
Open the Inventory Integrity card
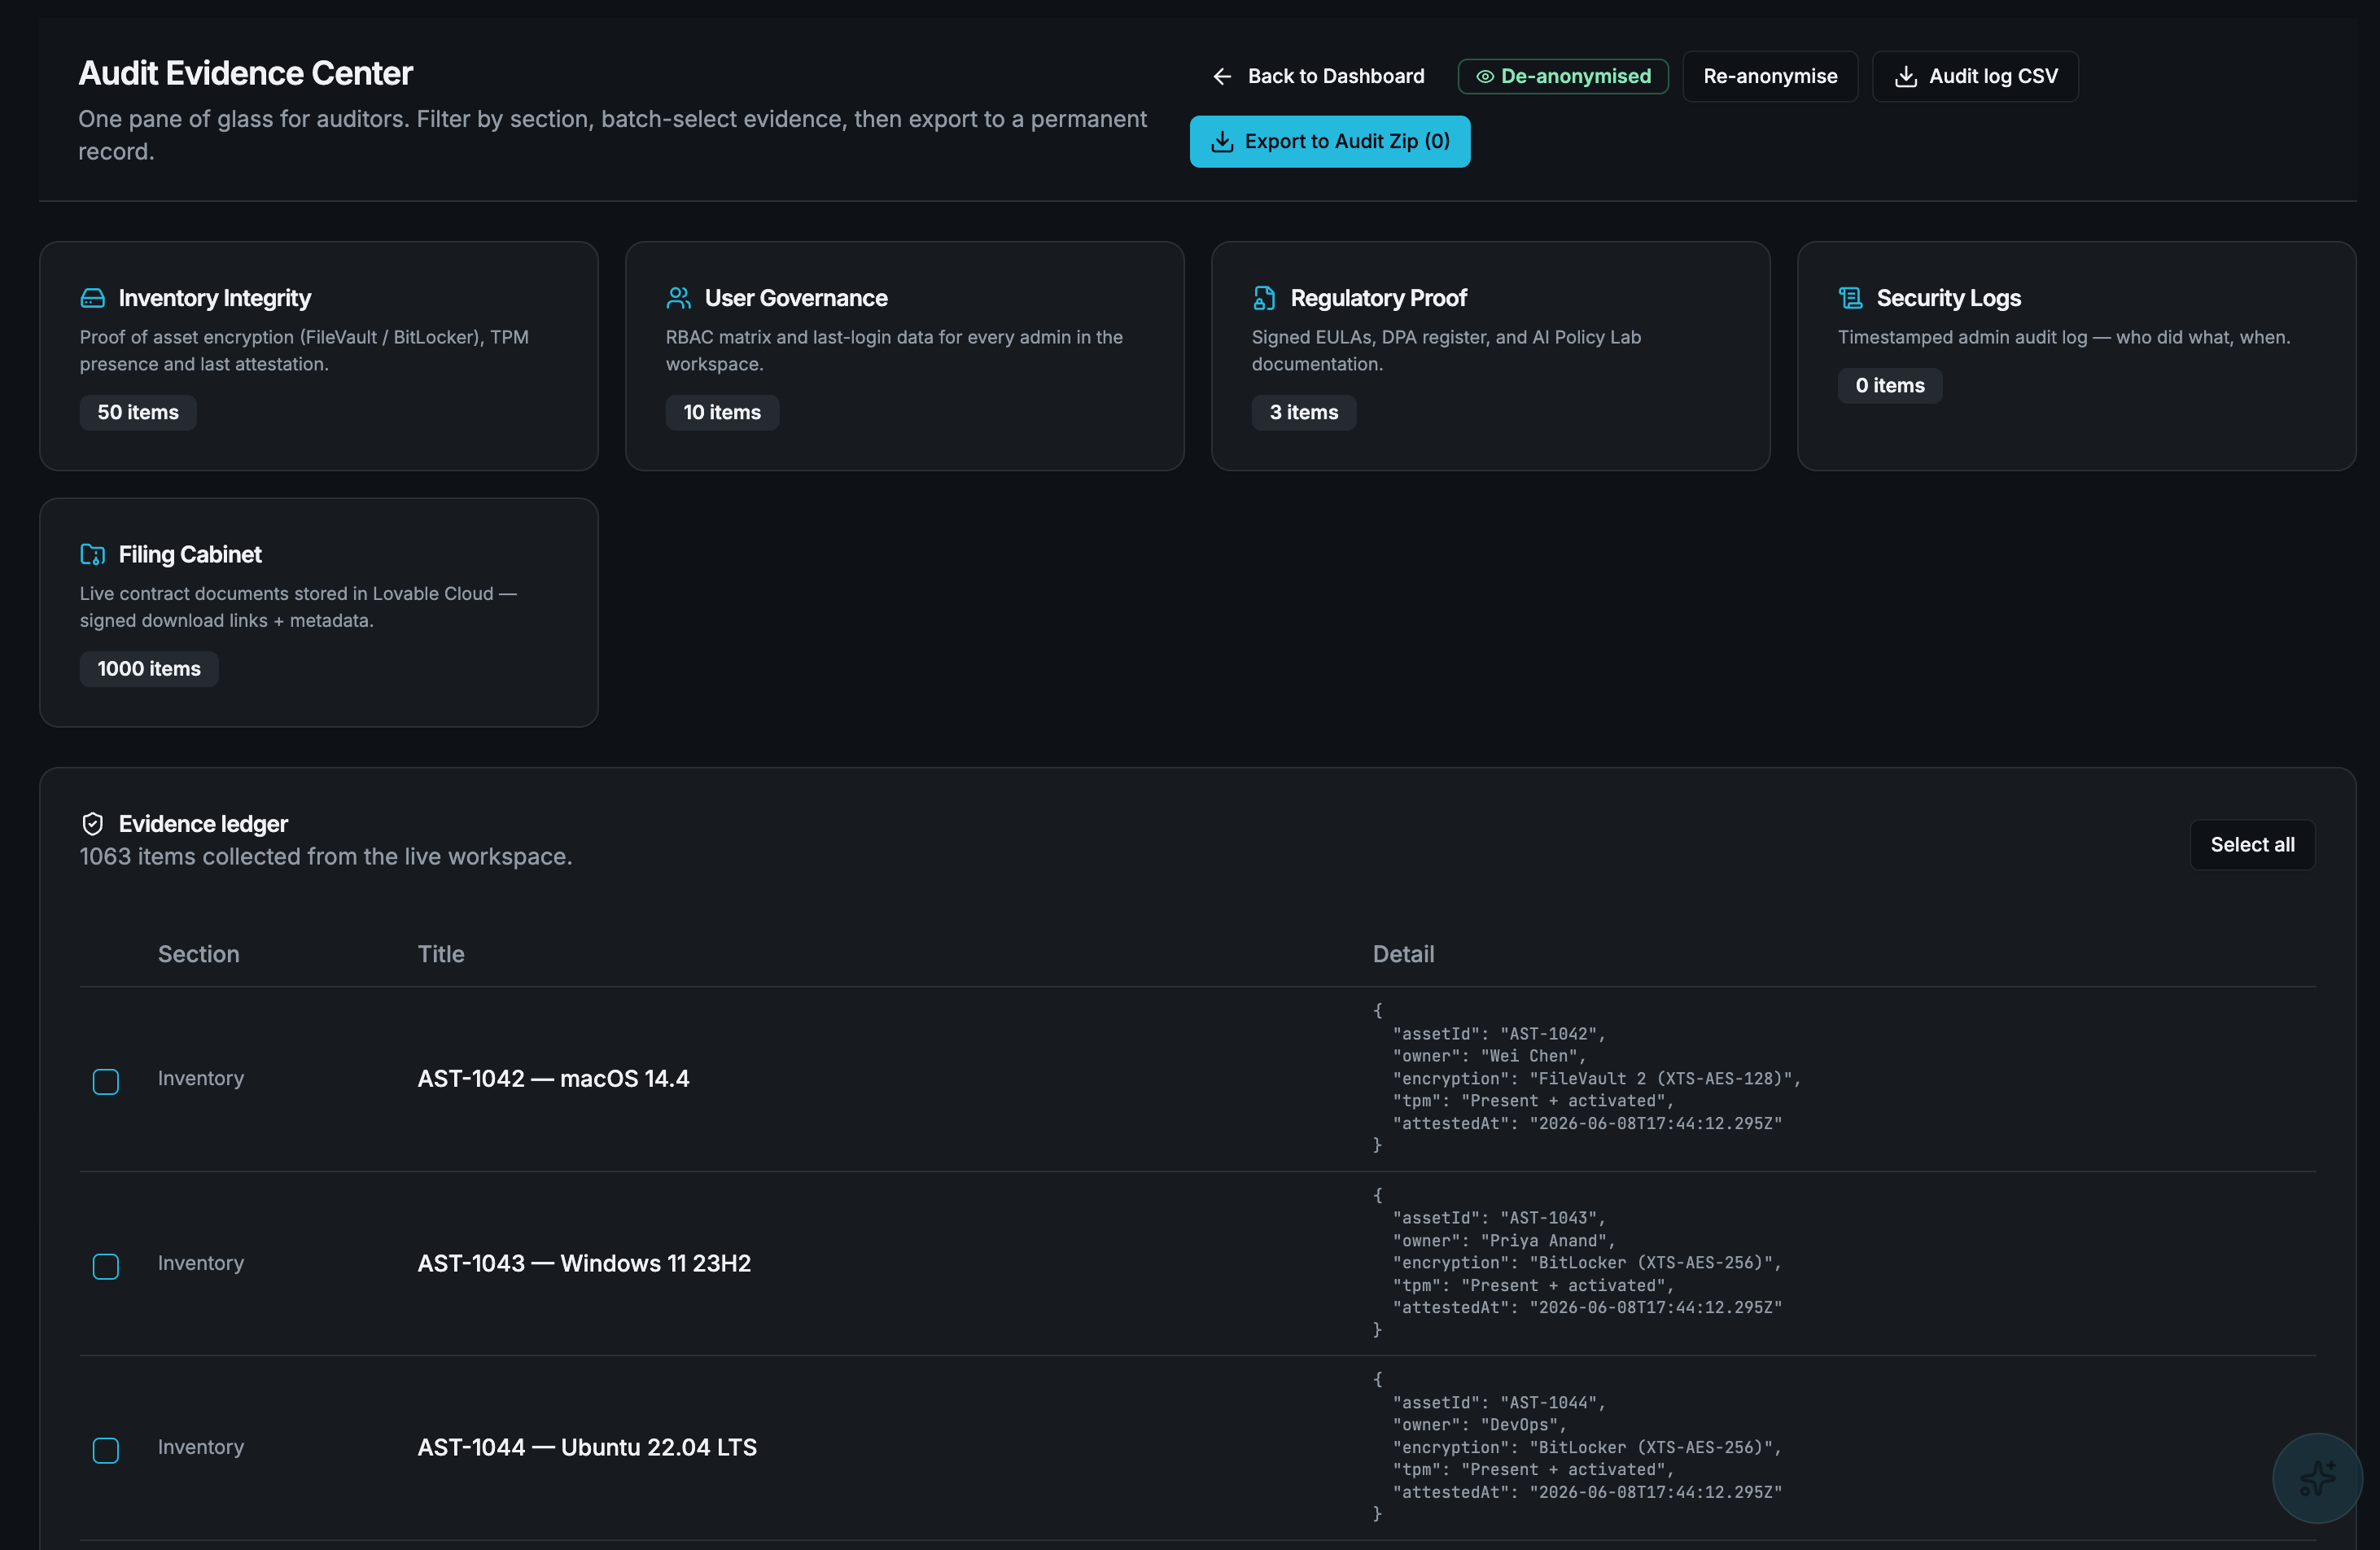(319, 356)
